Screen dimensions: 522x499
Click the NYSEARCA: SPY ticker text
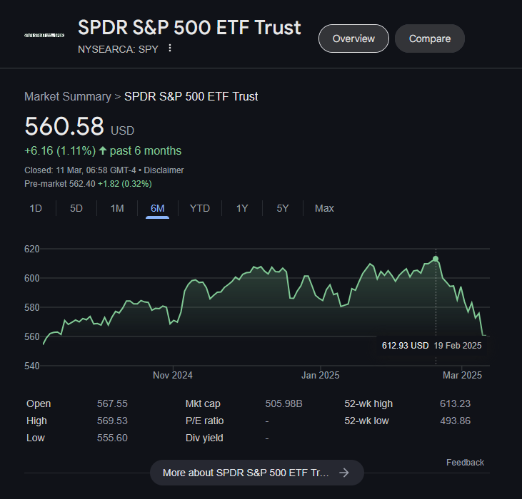[x=118, y=49]
